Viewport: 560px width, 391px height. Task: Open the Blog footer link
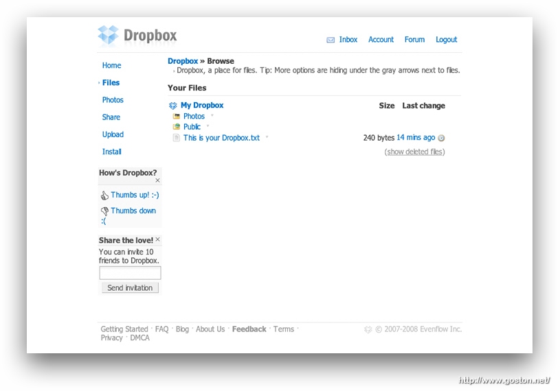182,329
